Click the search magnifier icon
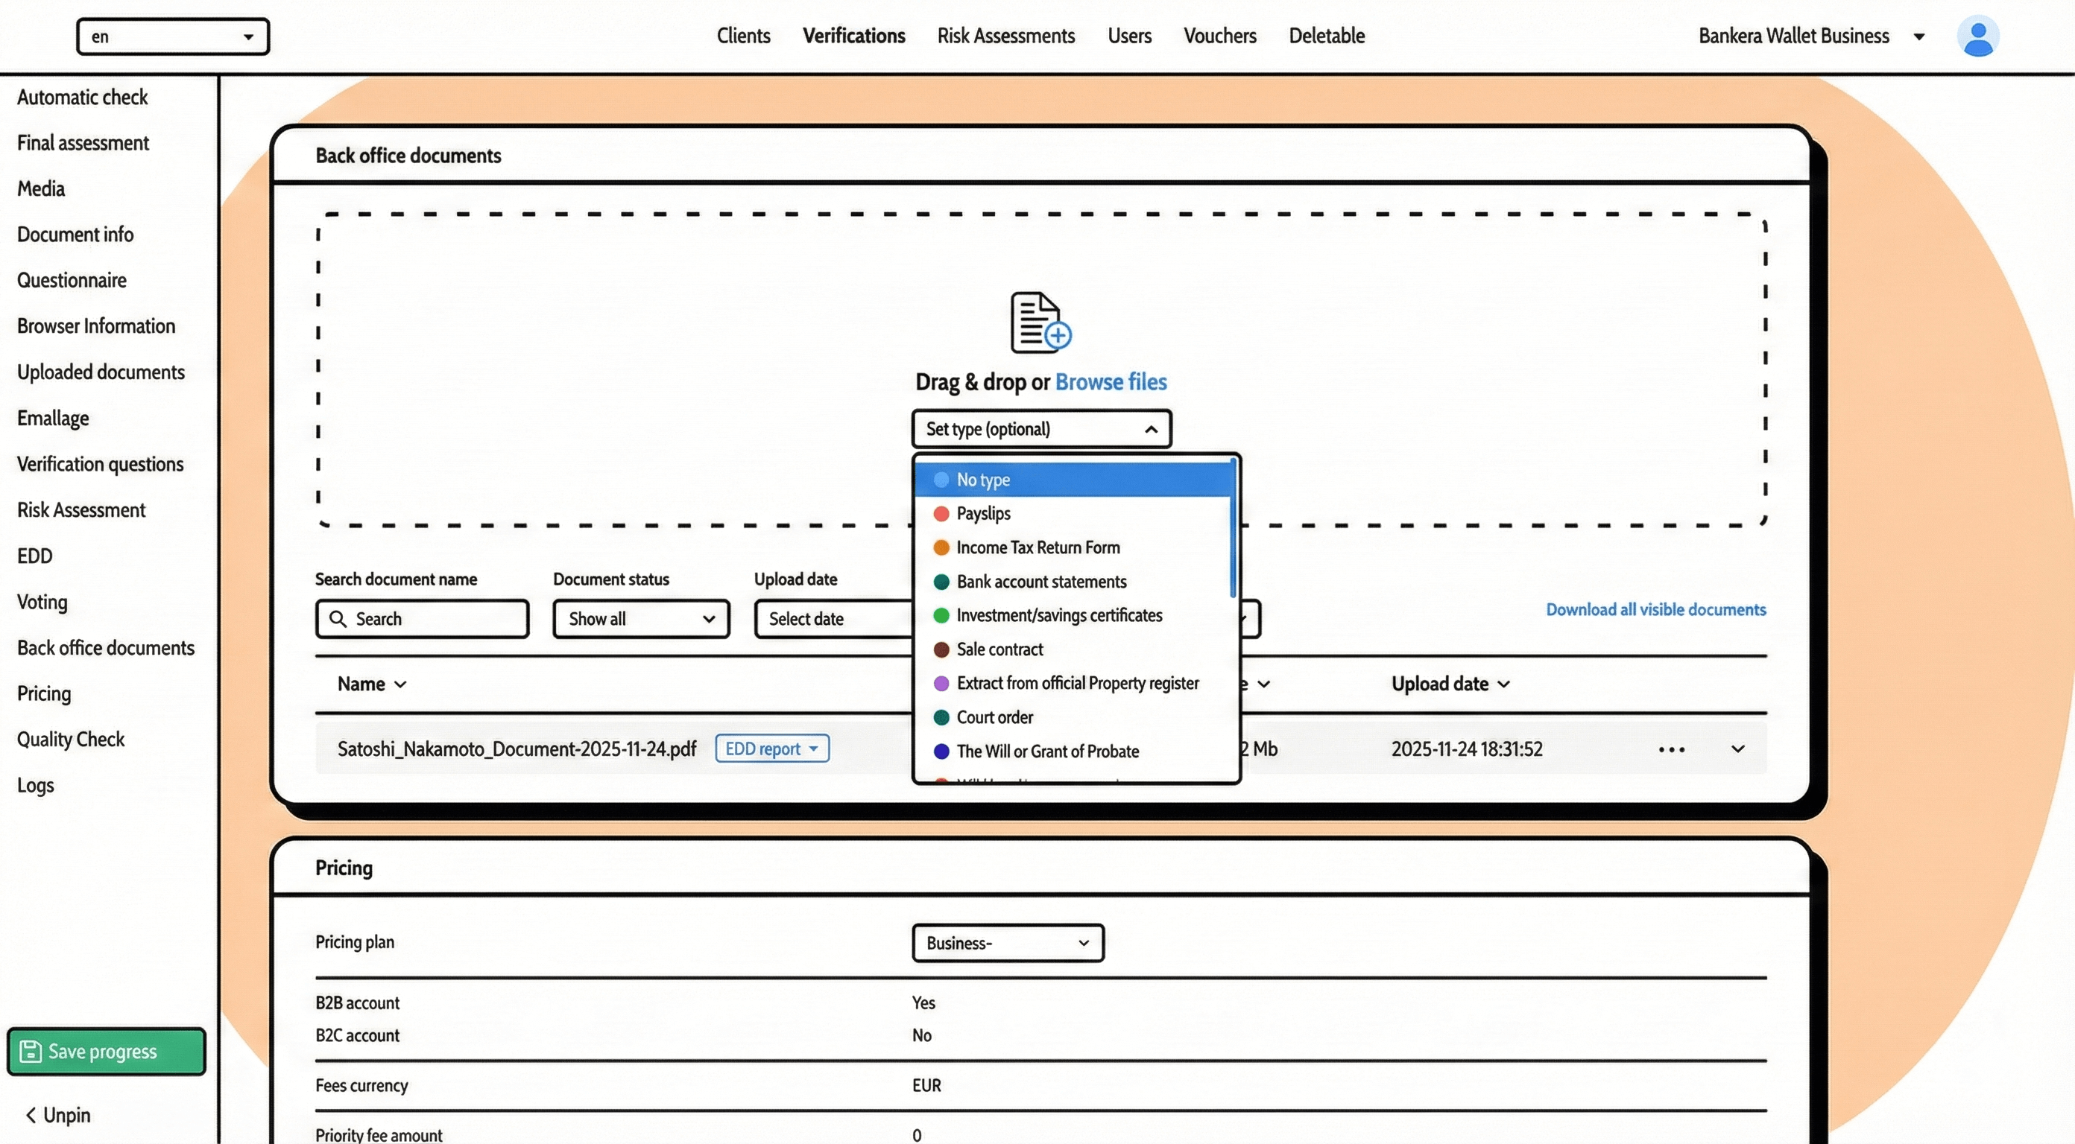2075x1144 pixels. coord(338,618)
